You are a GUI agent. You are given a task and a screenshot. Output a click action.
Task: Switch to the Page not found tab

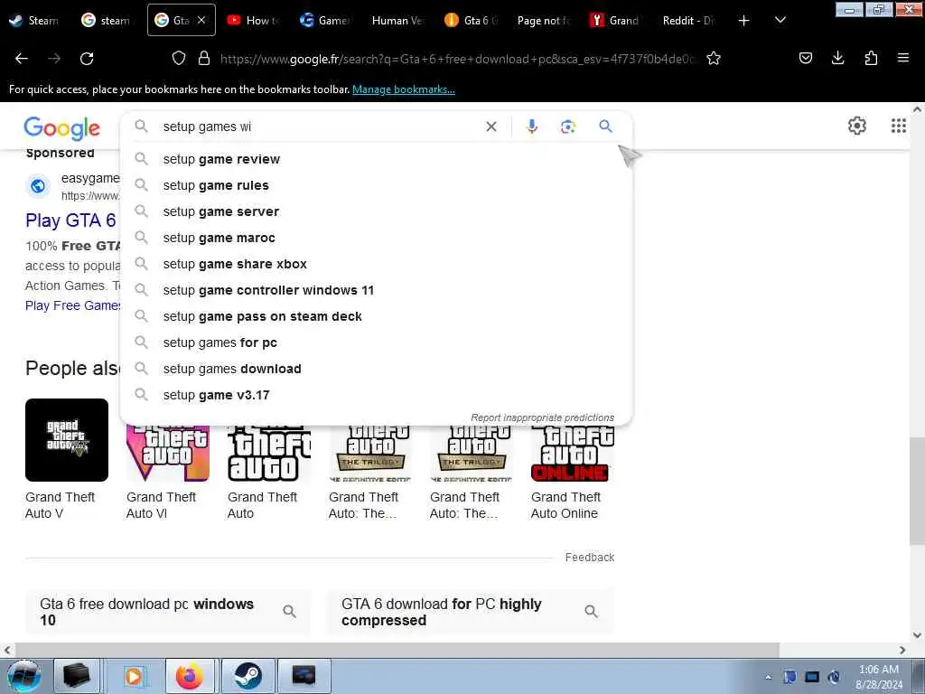(x=543, y=21)
